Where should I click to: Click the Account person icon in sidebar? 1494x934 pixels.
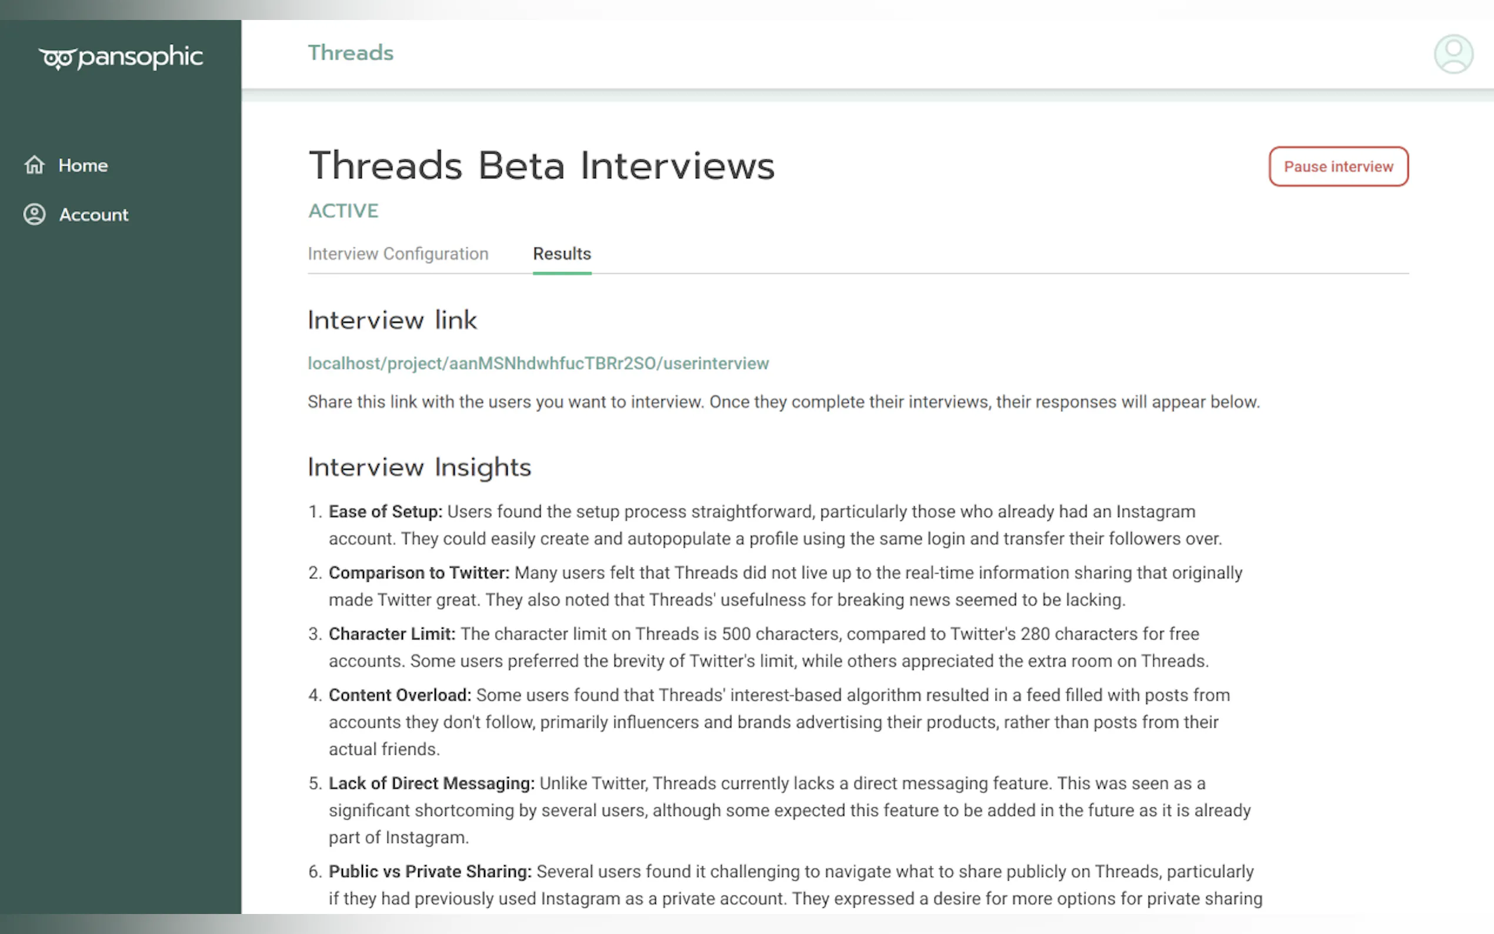pos(35,214)
